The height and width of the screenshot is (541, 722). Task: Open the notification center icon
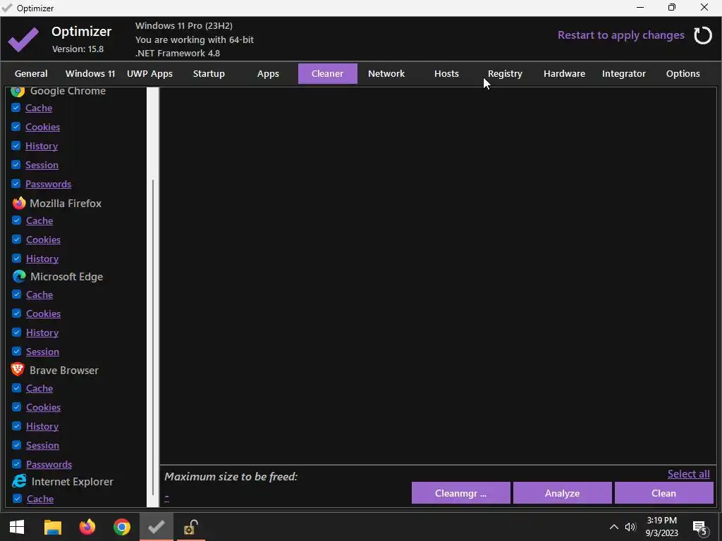coord(699,528)
